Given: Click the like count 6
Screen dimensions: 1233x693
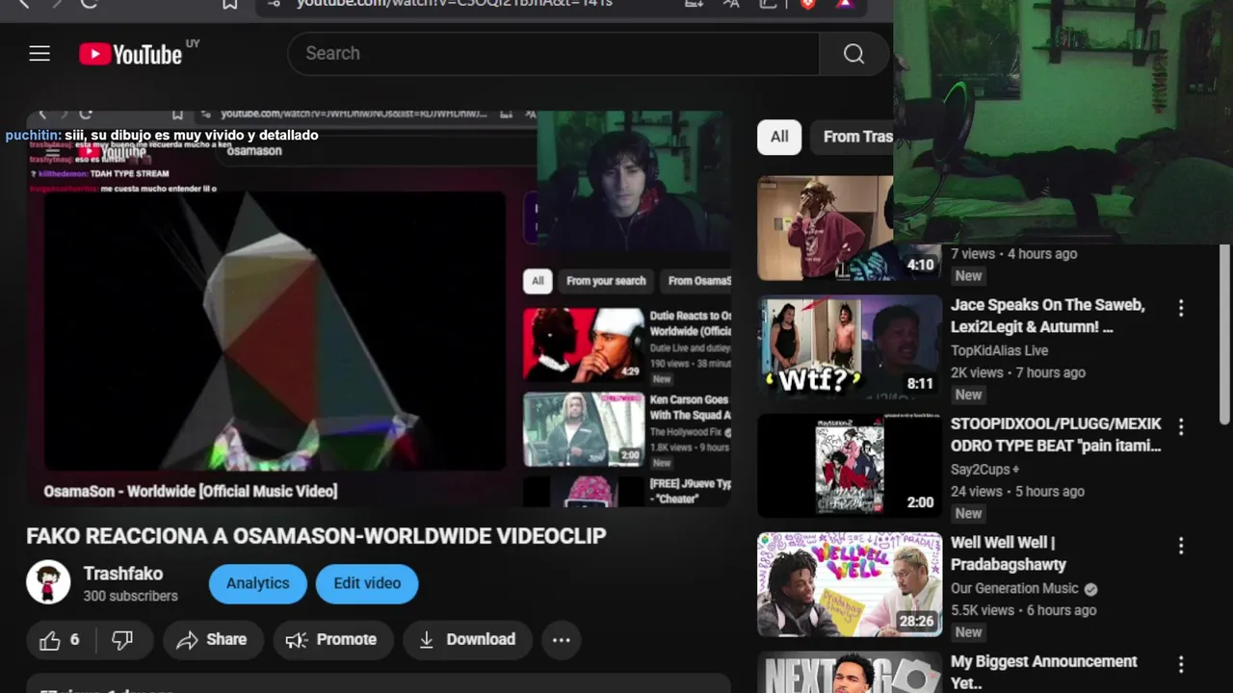Looking at the screenshot, I should 75,640.
